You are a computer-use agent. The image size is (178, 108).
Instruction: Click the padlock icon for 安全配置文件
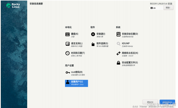point(118,63)
